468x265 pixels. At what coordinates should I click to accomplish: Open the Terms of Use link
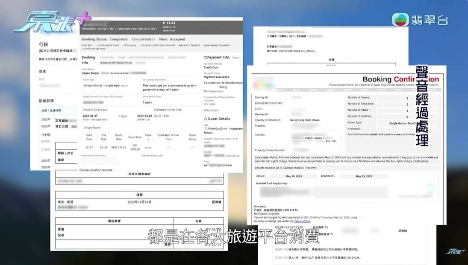tap(302, 221)
